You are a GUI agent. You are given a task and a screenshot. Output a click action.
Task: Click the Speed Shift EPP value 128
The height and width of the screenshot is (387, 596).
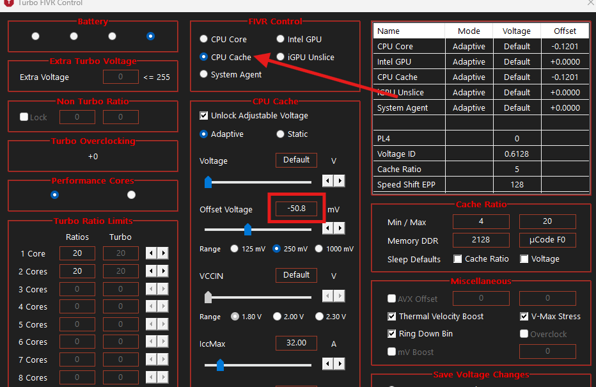(517, 185)
